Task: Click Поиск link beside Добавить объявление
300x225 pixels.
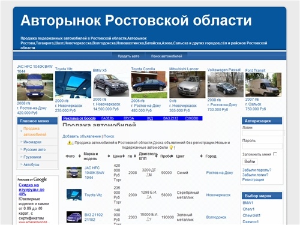Action: 109,136
